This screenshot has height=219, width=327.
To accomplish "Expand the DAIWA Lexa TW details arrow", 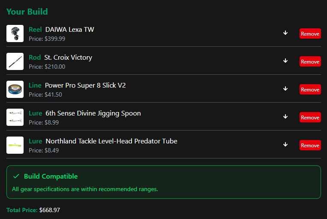I will click(x=285, y=33).
